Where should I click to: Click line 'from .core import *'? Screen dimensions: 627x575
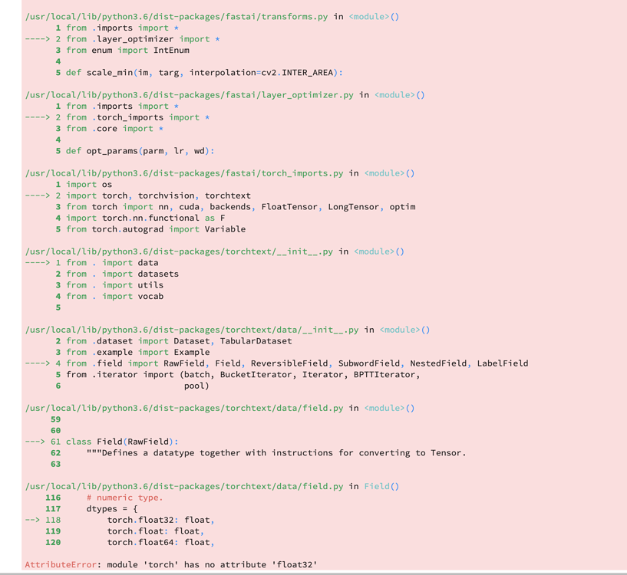click(115, 129)
